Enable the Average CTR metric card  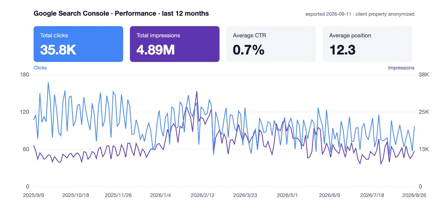click(271, 44)
